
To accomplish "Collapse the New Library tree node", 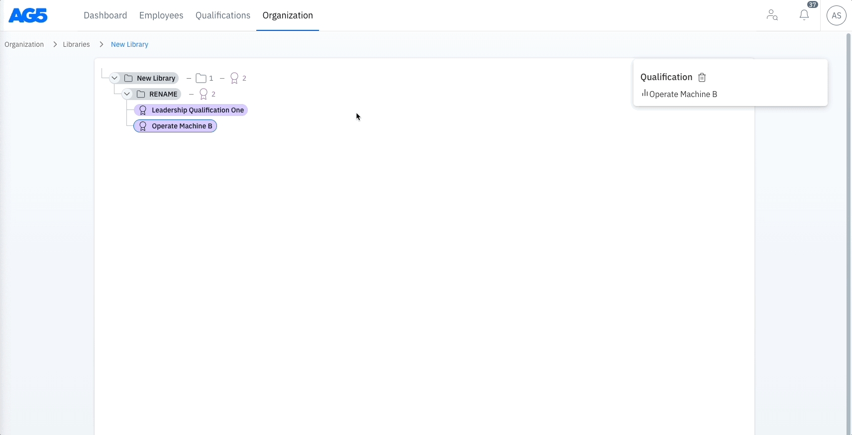I will 115,78.
